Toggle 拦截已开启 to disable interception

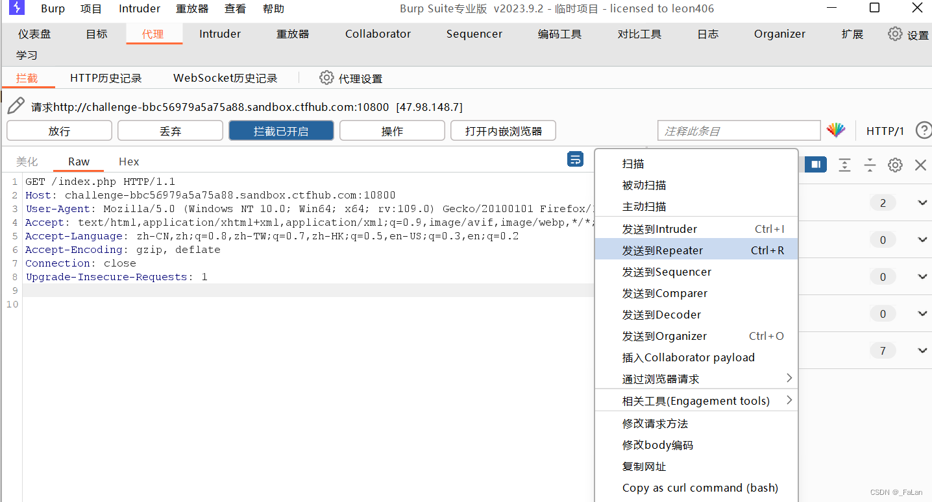[x=281, y=130]
